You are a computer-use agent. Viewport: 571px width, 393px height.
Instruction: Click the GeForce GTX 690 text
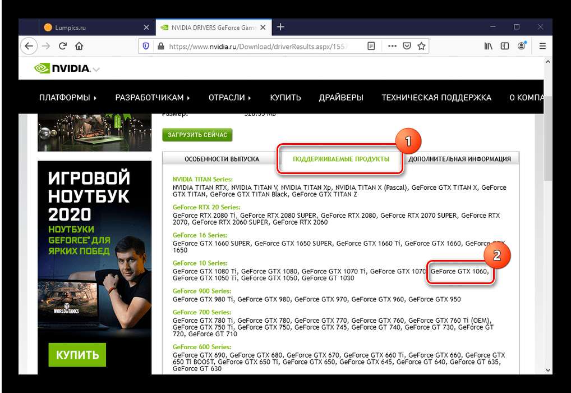(199, 355)
